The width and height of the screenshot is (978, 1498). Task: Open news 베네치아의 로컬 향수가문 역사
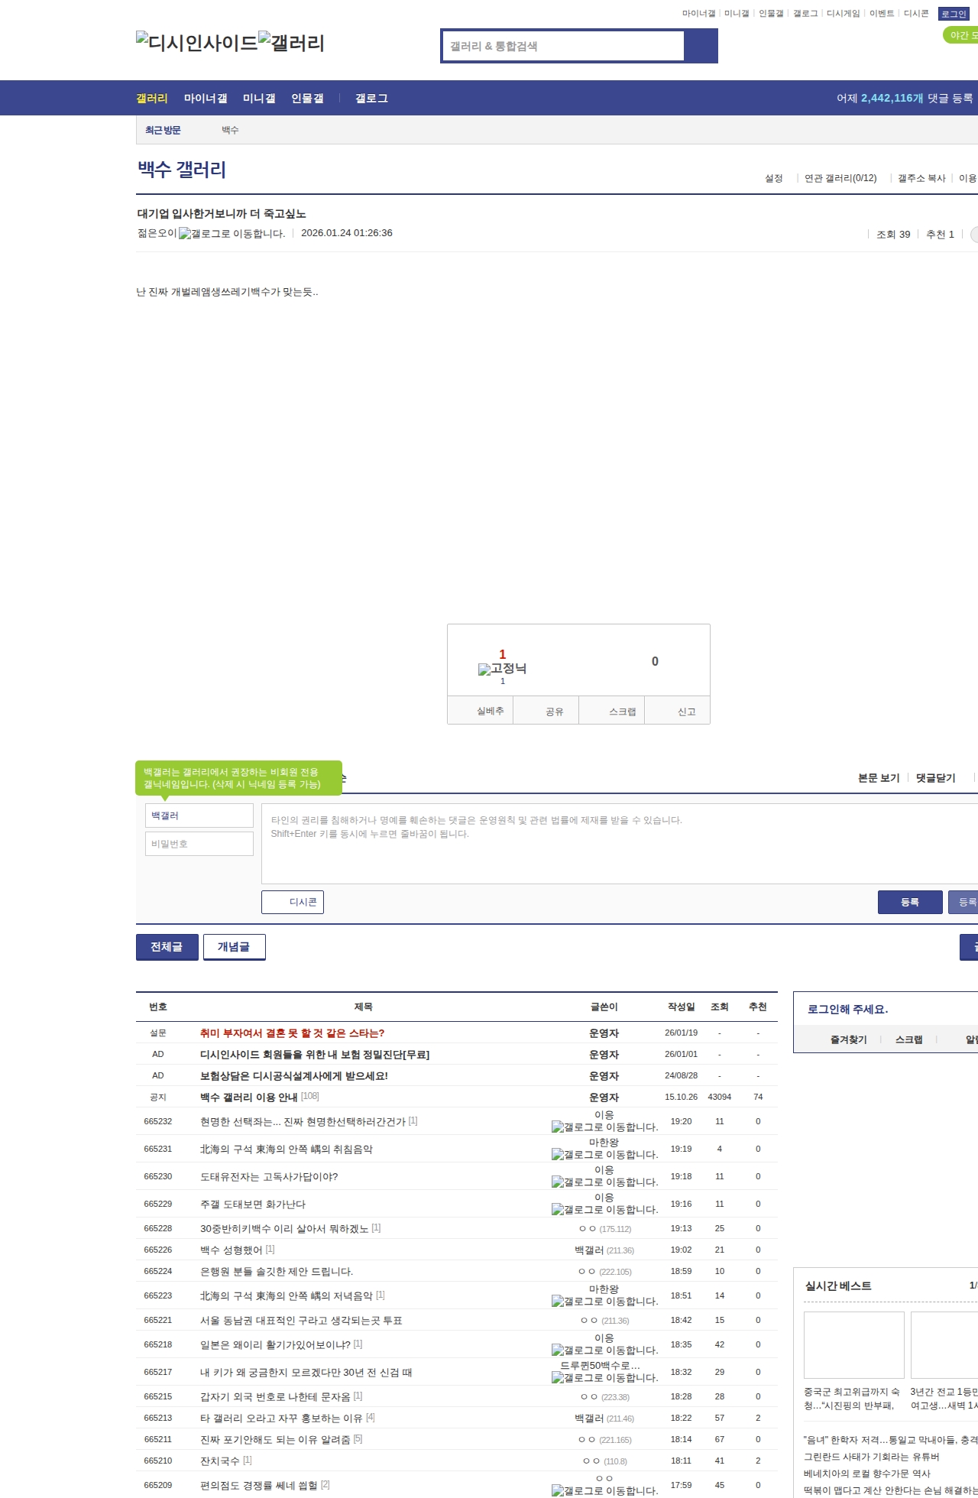coord(867,1474)
